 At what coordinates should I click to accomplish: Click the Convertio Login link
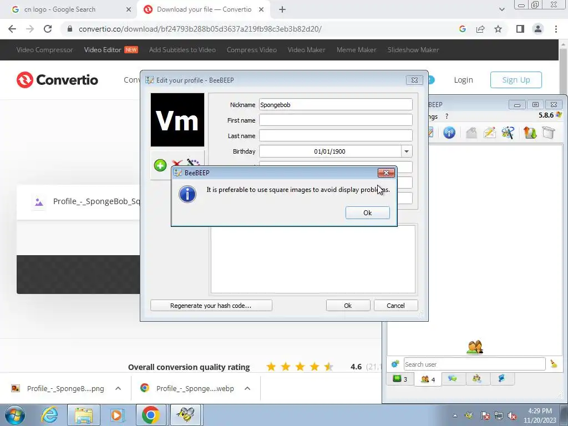[463, 80]
